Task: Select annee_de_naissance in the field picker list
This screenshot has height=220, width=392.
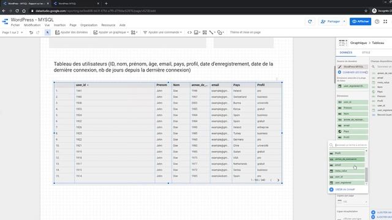Action: click(347, 159)
